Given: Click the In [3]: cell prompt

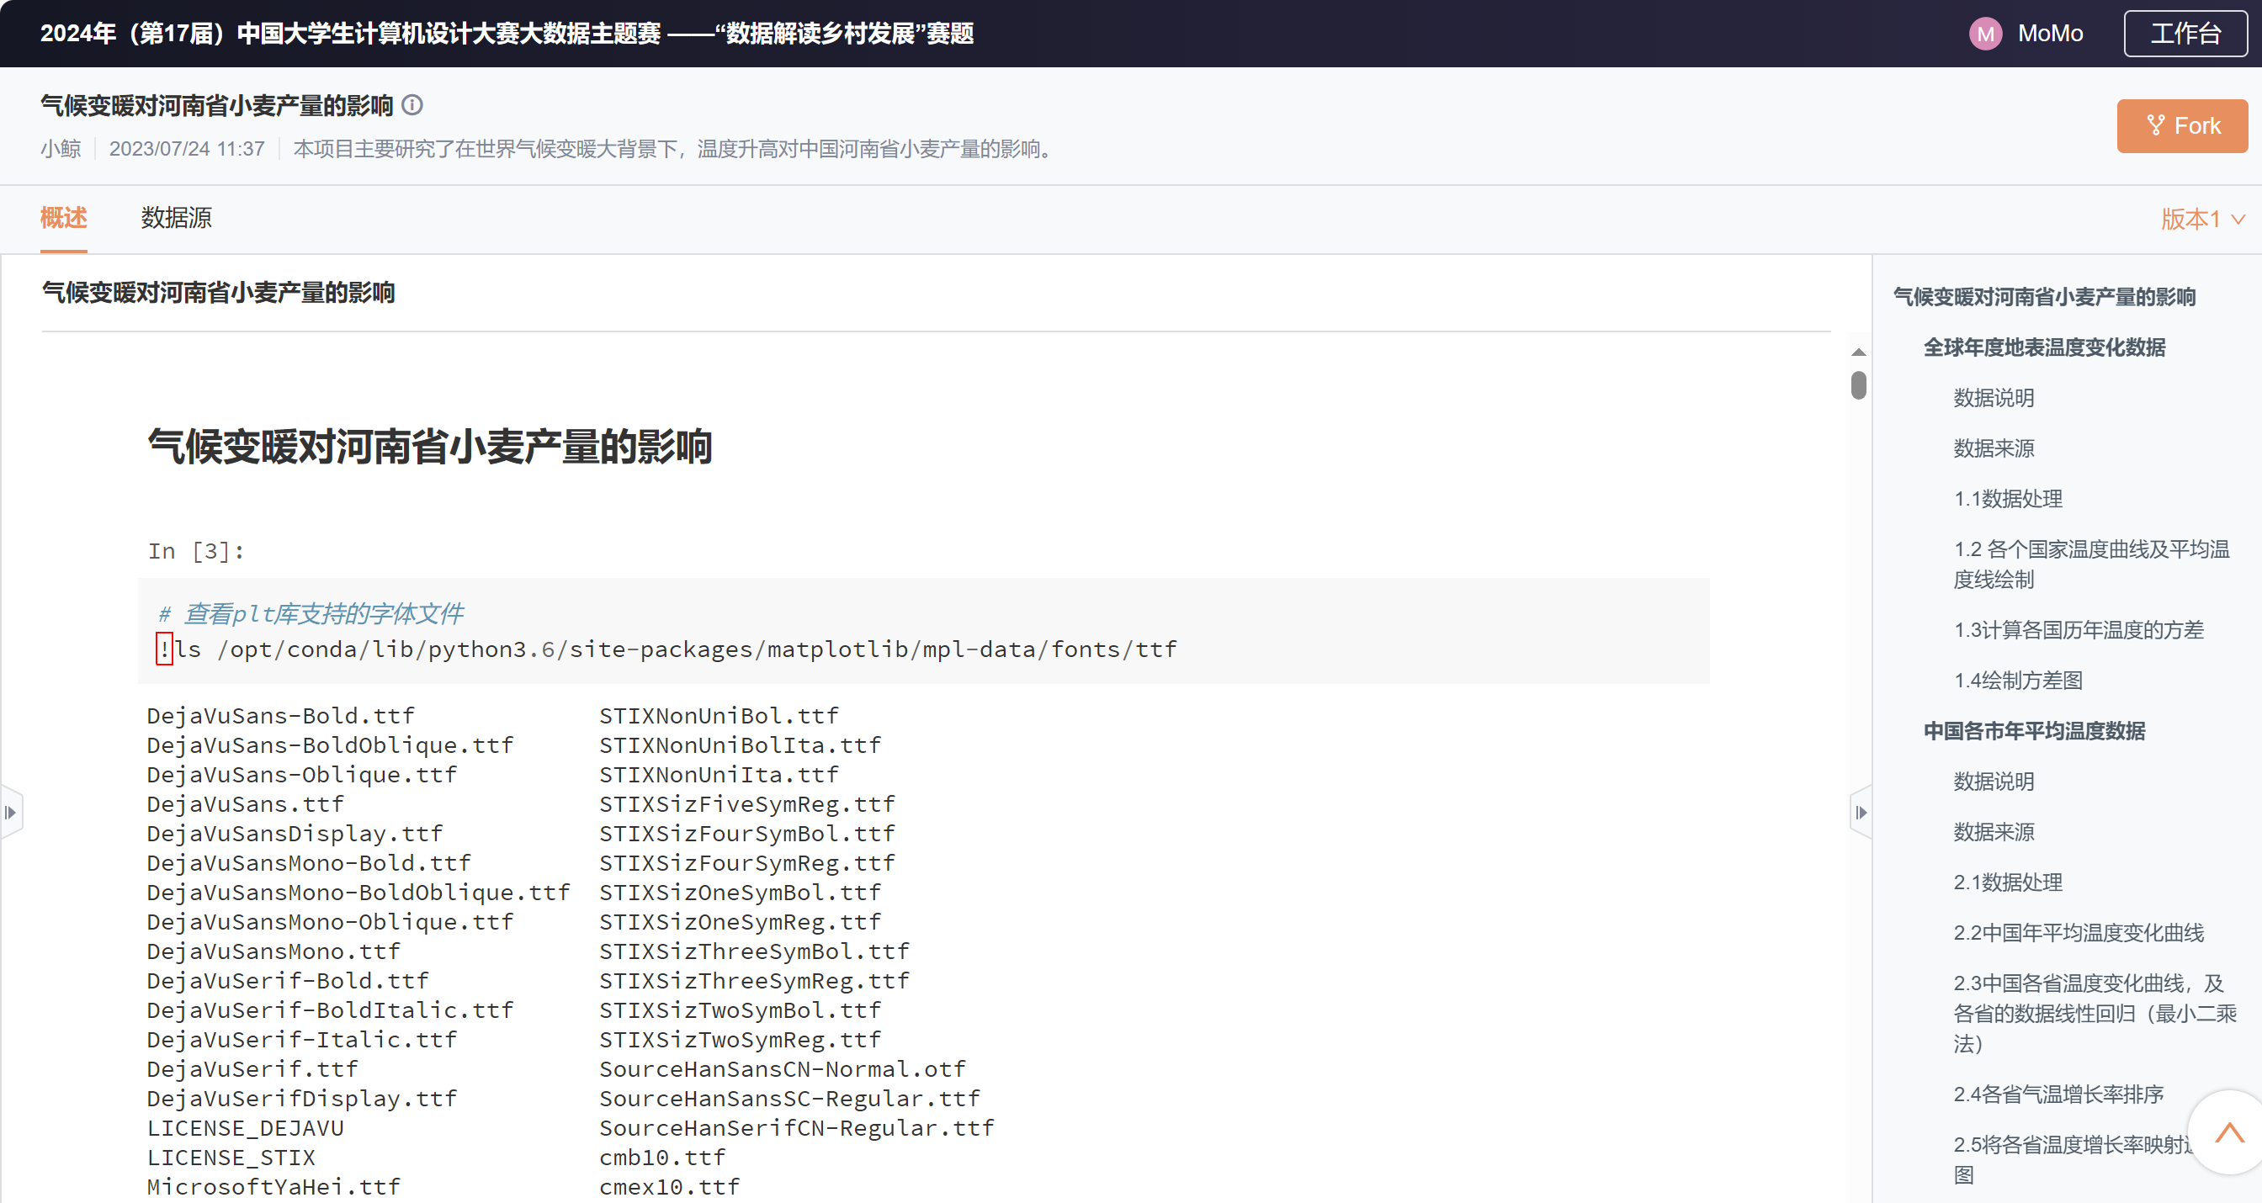Looking at the screenshot, I should [196, 550].
